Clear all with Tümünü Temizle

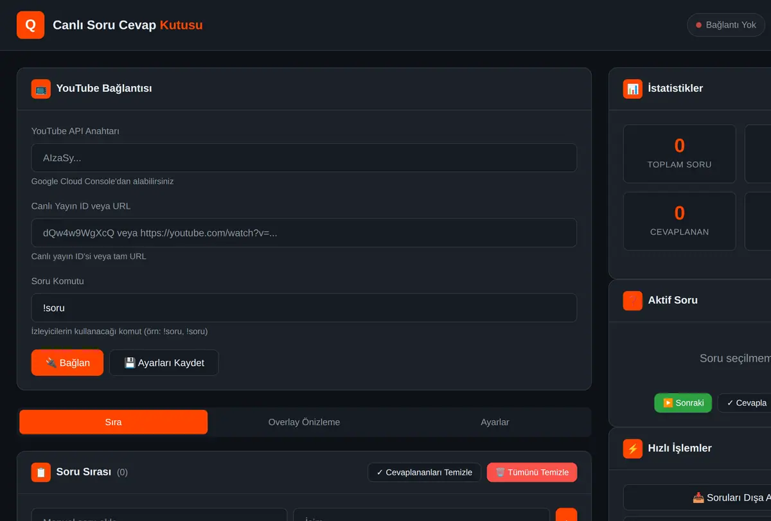pyautogui.click(x=532, y=472)
